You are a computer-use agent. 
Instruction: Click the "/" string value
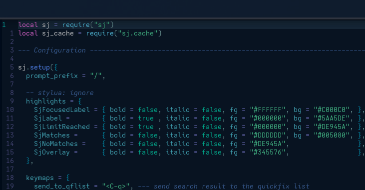click(x=96, y=76)
